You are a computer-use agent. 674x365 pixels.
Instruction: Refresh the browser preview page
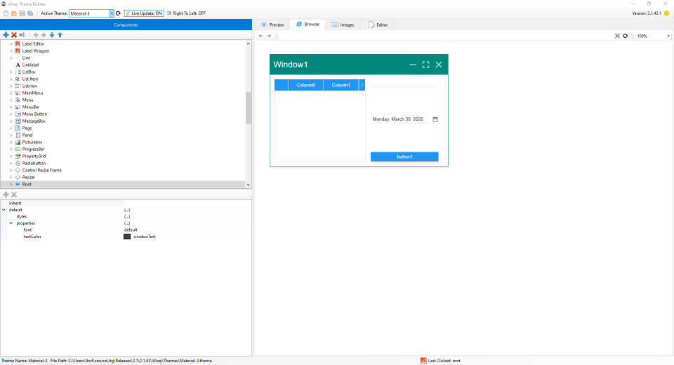coord(625,36)
